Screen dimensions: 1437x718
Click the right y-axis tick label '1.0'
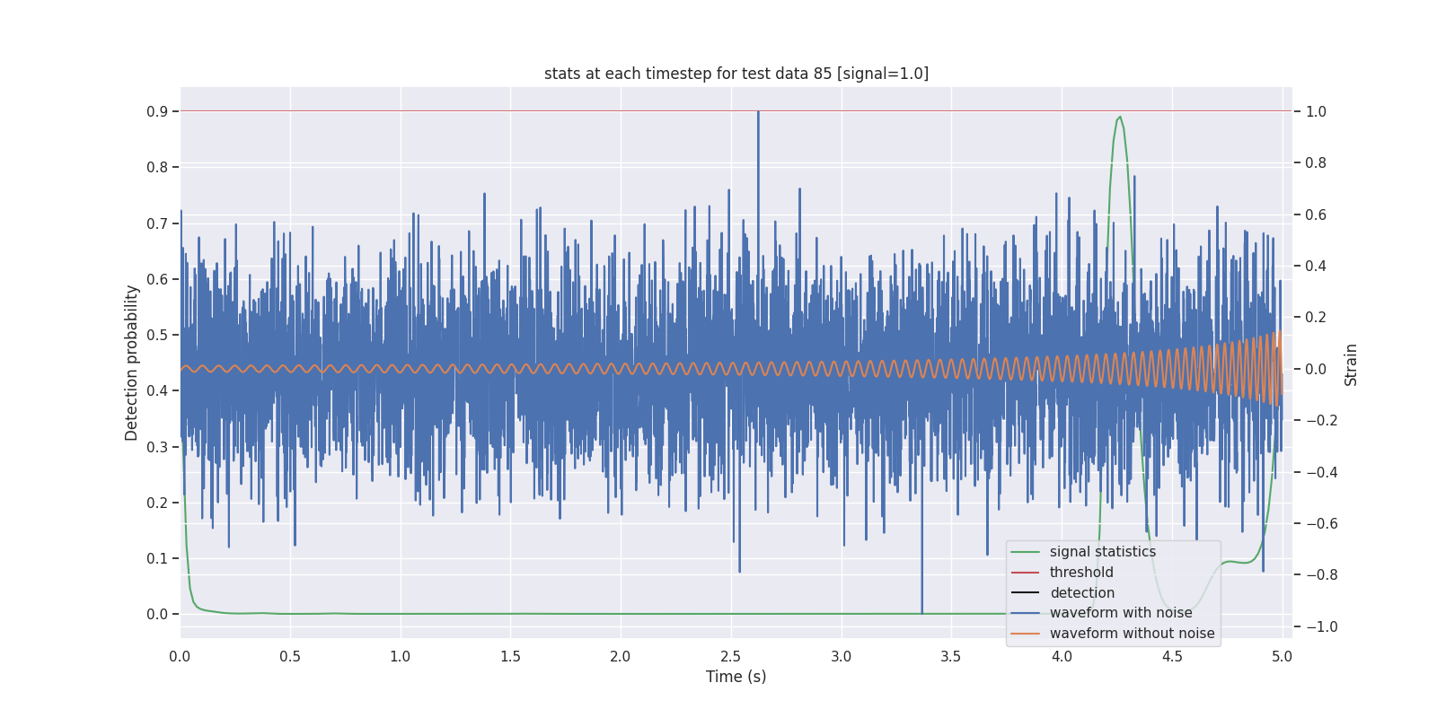1316,112
